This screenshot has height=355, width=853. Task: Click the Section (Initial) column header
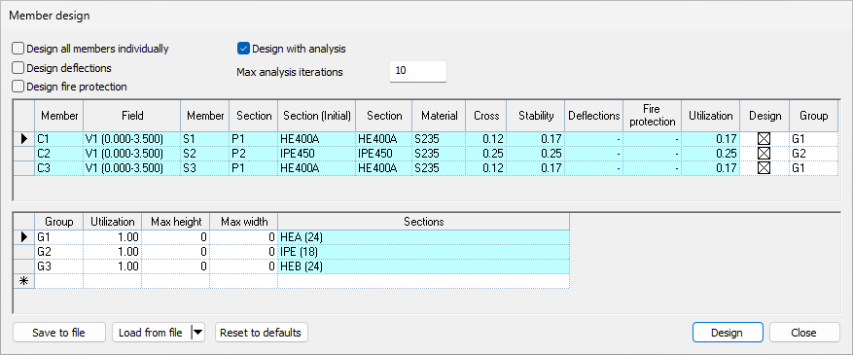(317, 116)
